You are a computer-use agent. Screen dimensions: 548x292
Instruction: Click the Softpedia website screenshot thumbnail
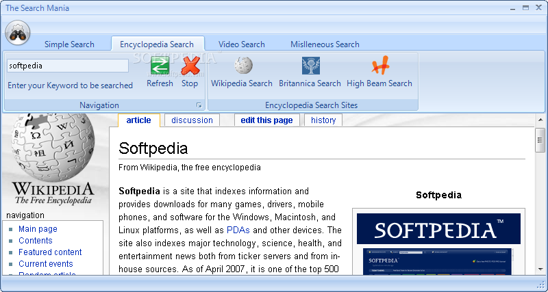tap(438, 262)
